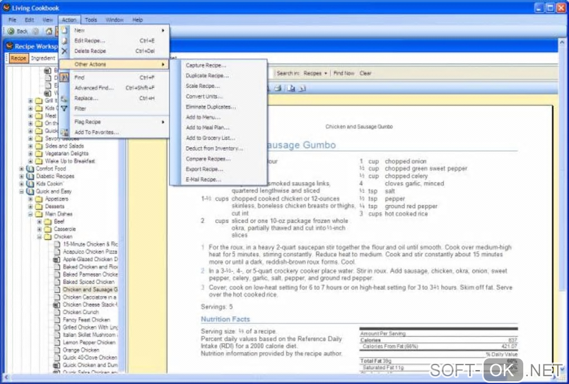Click the Replace icon in Action menu

click(64, 98)
